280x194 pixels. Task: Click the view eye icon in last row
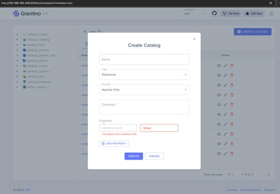click(x=219, y=154)
